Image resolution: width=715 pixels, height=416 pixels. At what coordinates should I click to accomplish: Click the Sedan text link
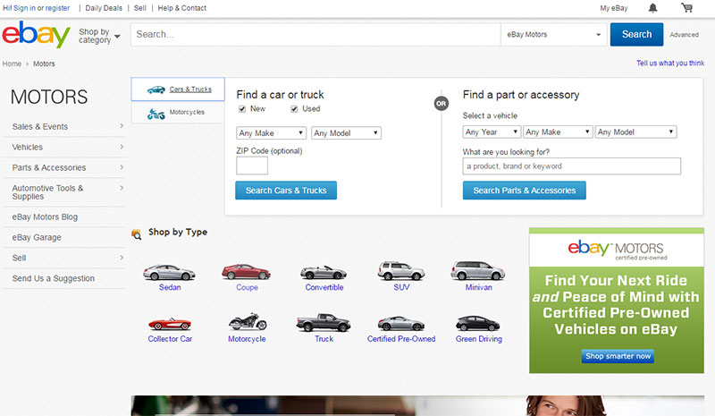(170, 287)
